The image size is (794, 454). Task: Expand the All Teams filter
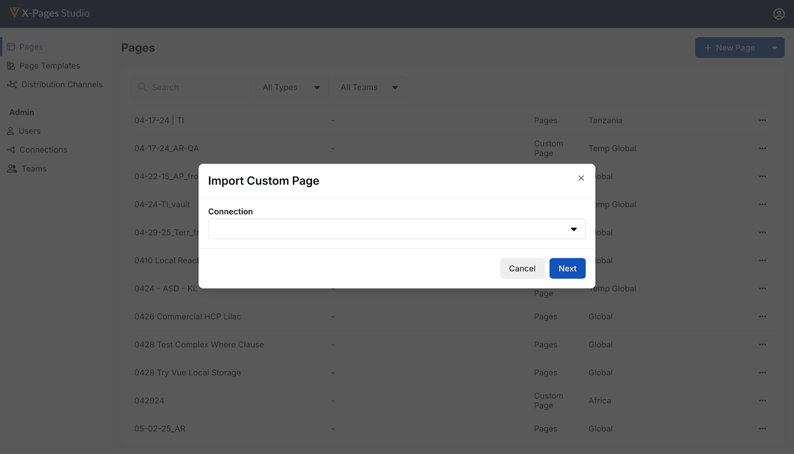pyautogui.click(x=370, y=87)
